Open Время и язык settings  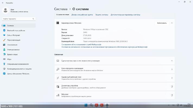click(19, 54)
